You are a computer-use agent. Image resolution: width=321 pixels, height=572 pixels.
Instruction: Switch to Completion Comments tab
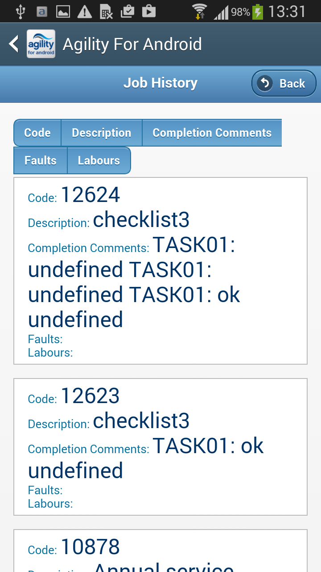(x=212, y=133)
